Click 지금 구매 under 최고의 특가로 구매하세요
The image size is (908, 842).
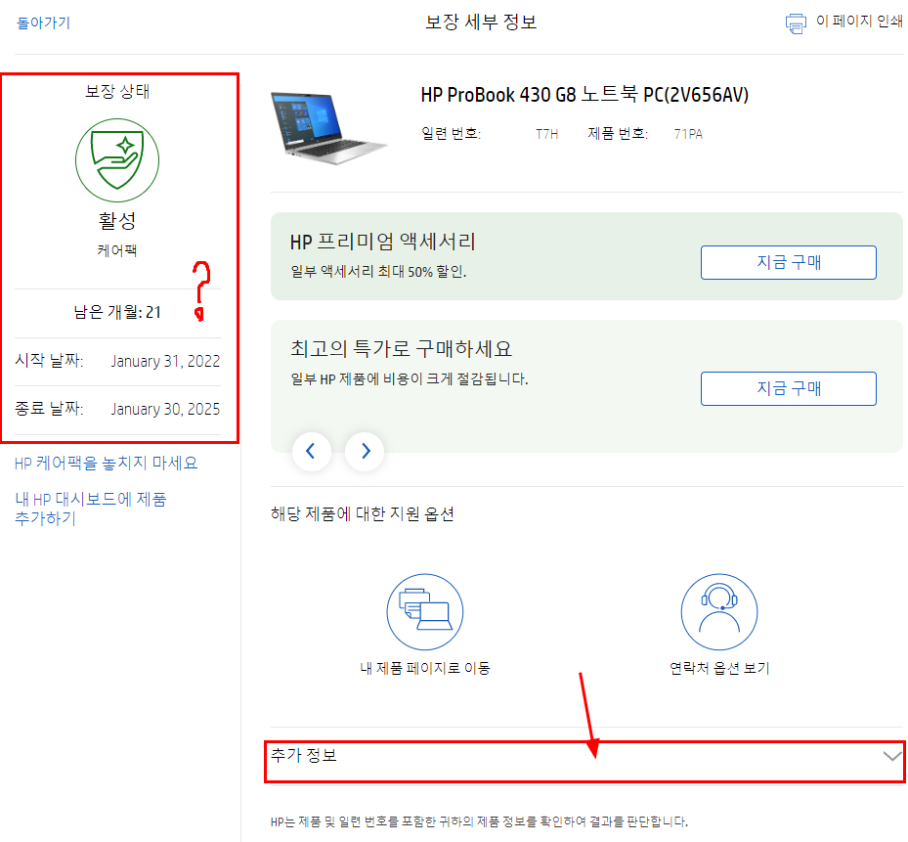(x=789, y=388)
